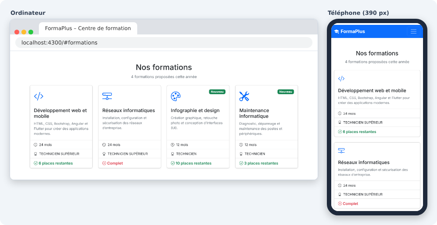Click the clock icon in Maintenance informatique card
This screenshot has height=225, width=437.
(241, 145)
